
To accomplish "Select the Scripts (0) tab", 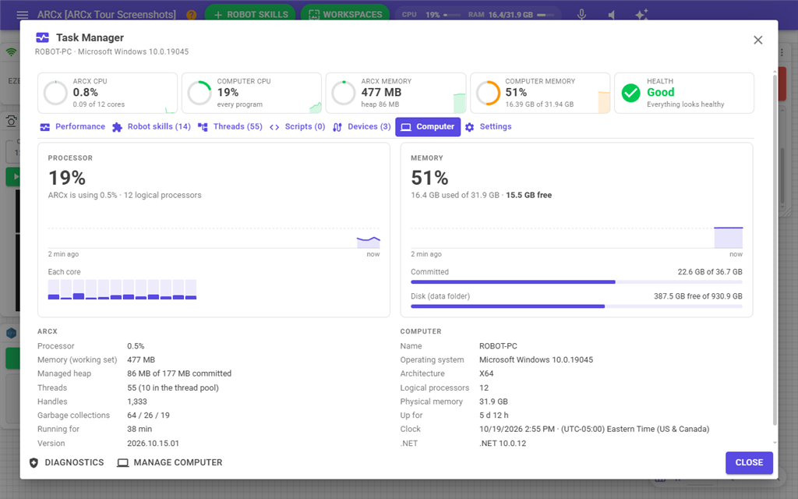I will tap(297, 127).
